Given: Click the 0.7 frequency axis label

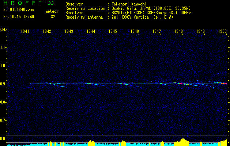Looking at the screenshot, I should click(x=3, y=120).
